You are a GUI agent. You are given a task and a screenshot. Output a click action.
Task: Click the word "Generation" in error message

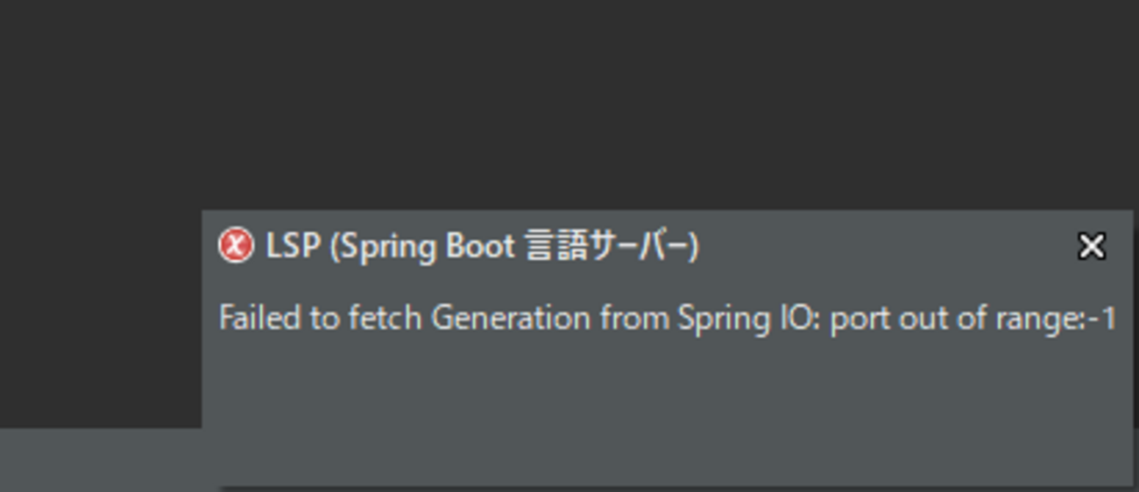click(x=511, y=318)
